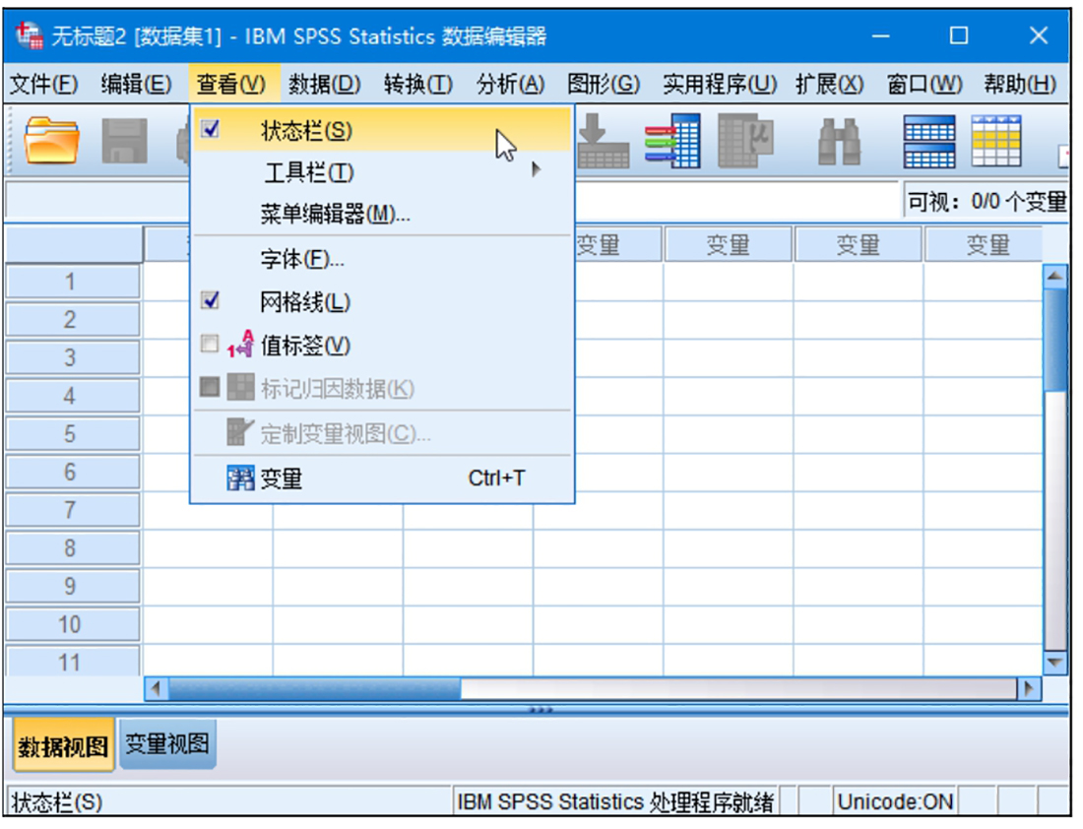Open the 编辑(E) menu

(x=136, y=85)
